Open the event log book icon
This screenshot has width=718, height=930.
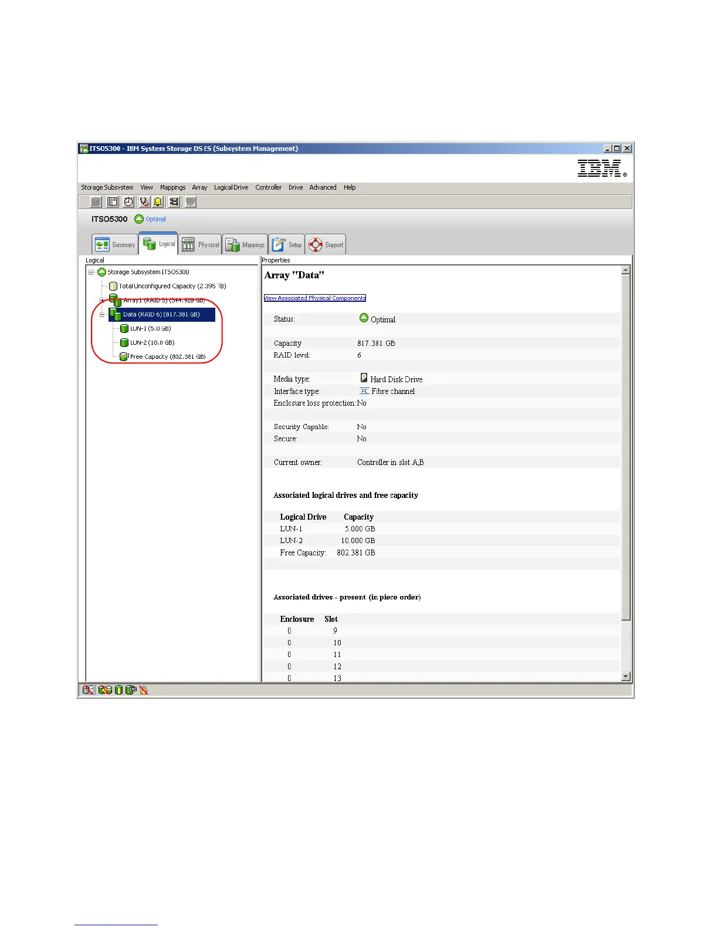[x=112, y=201]
